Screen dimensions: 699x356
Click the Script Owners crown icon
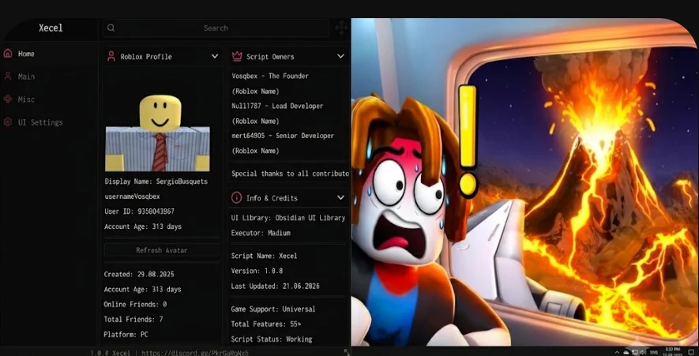tap(237, 56)
